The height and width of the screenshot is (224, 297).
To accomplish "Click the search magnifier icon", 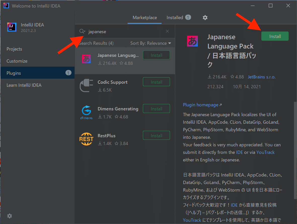I will point(82,31).
